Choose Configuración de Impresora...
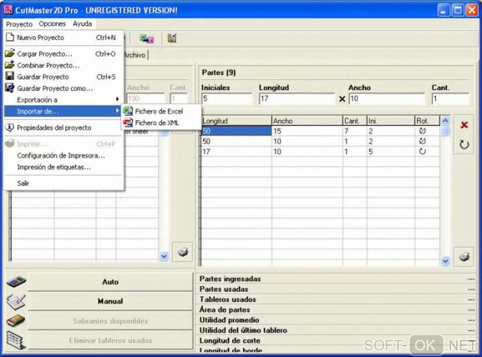This screenshot has width=482, height=357. (63, 155)
